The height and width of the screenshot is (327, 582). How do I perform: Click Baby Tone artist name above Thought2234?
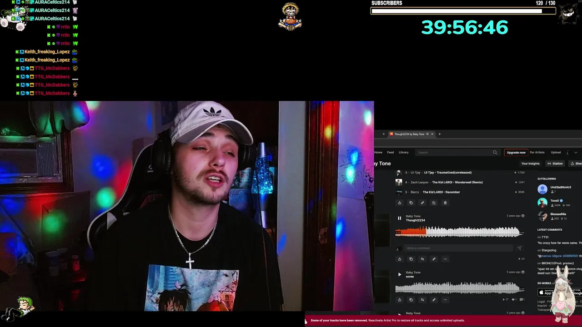point(413,216)
